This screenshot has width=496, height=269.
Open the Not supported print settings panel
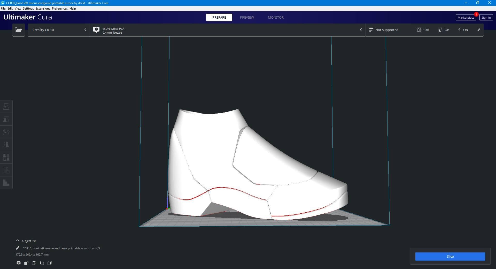pos(424,30)
